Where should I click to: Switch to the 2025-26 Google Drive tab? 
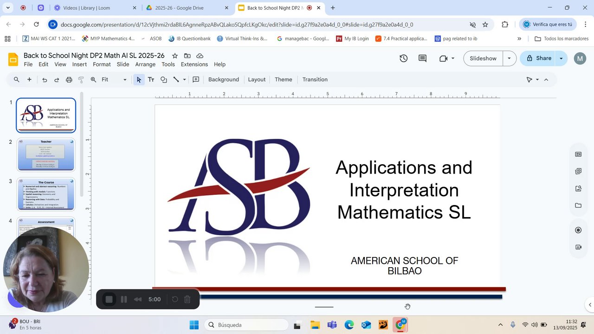point(187,8)
